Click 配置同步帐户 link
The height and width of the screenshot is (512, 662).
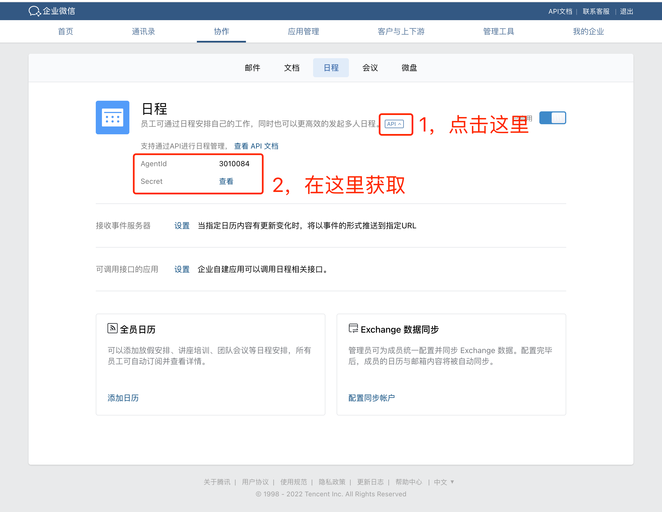point(372,398)
